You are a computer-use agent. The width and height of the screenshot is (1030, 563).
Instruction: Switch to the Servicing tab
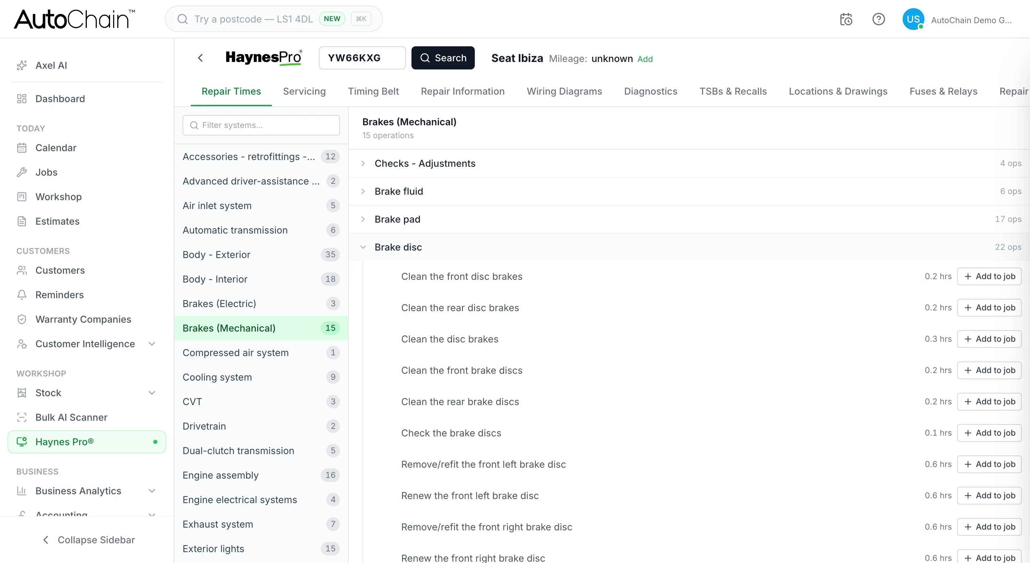304,92
